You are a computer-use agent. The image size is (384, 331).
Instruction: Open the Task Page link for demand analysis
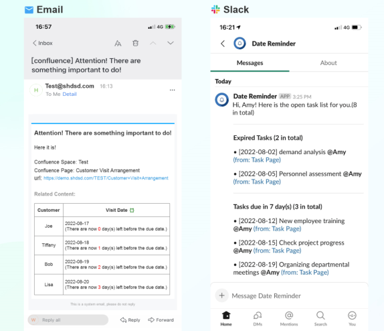[x=257, y=160]
